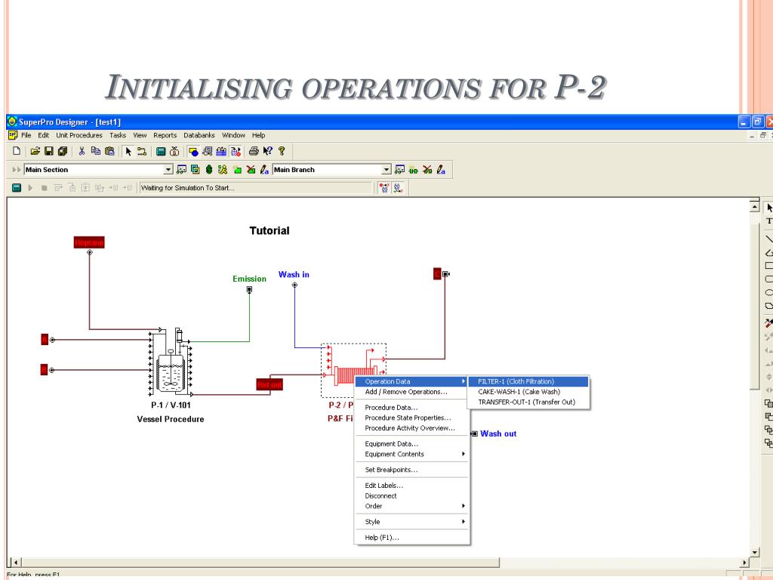Open the Edit menu
The width and height of the screenshot is (773, 580).
tap(43, 135)
